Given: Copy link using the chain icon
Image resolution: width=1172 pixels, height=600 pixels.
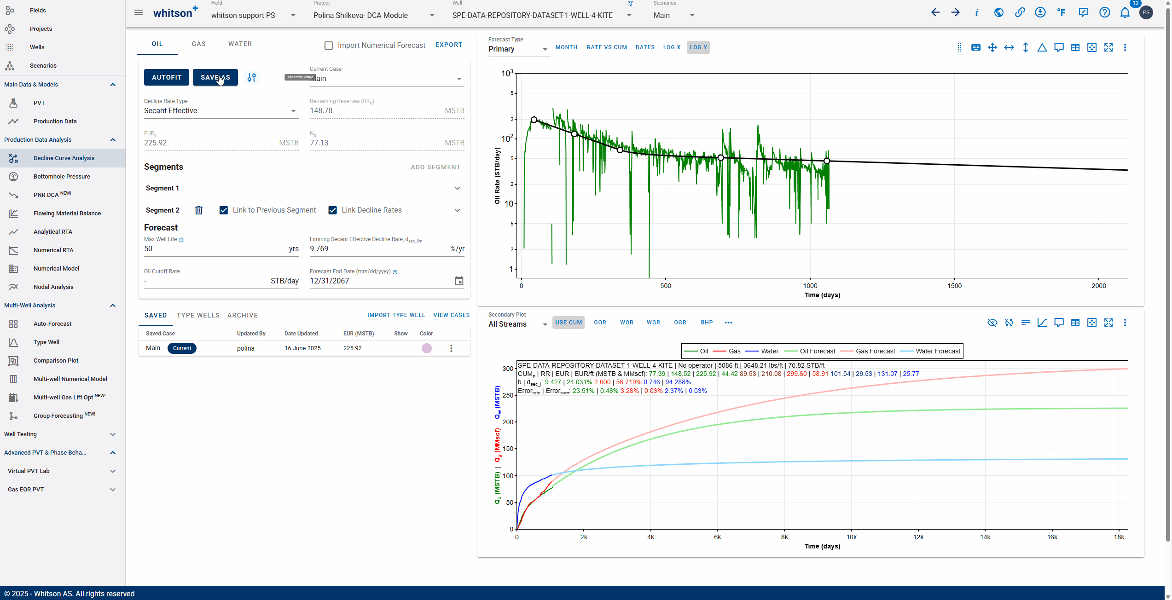Looking at the screenshot, I should tap(1020, 12).
